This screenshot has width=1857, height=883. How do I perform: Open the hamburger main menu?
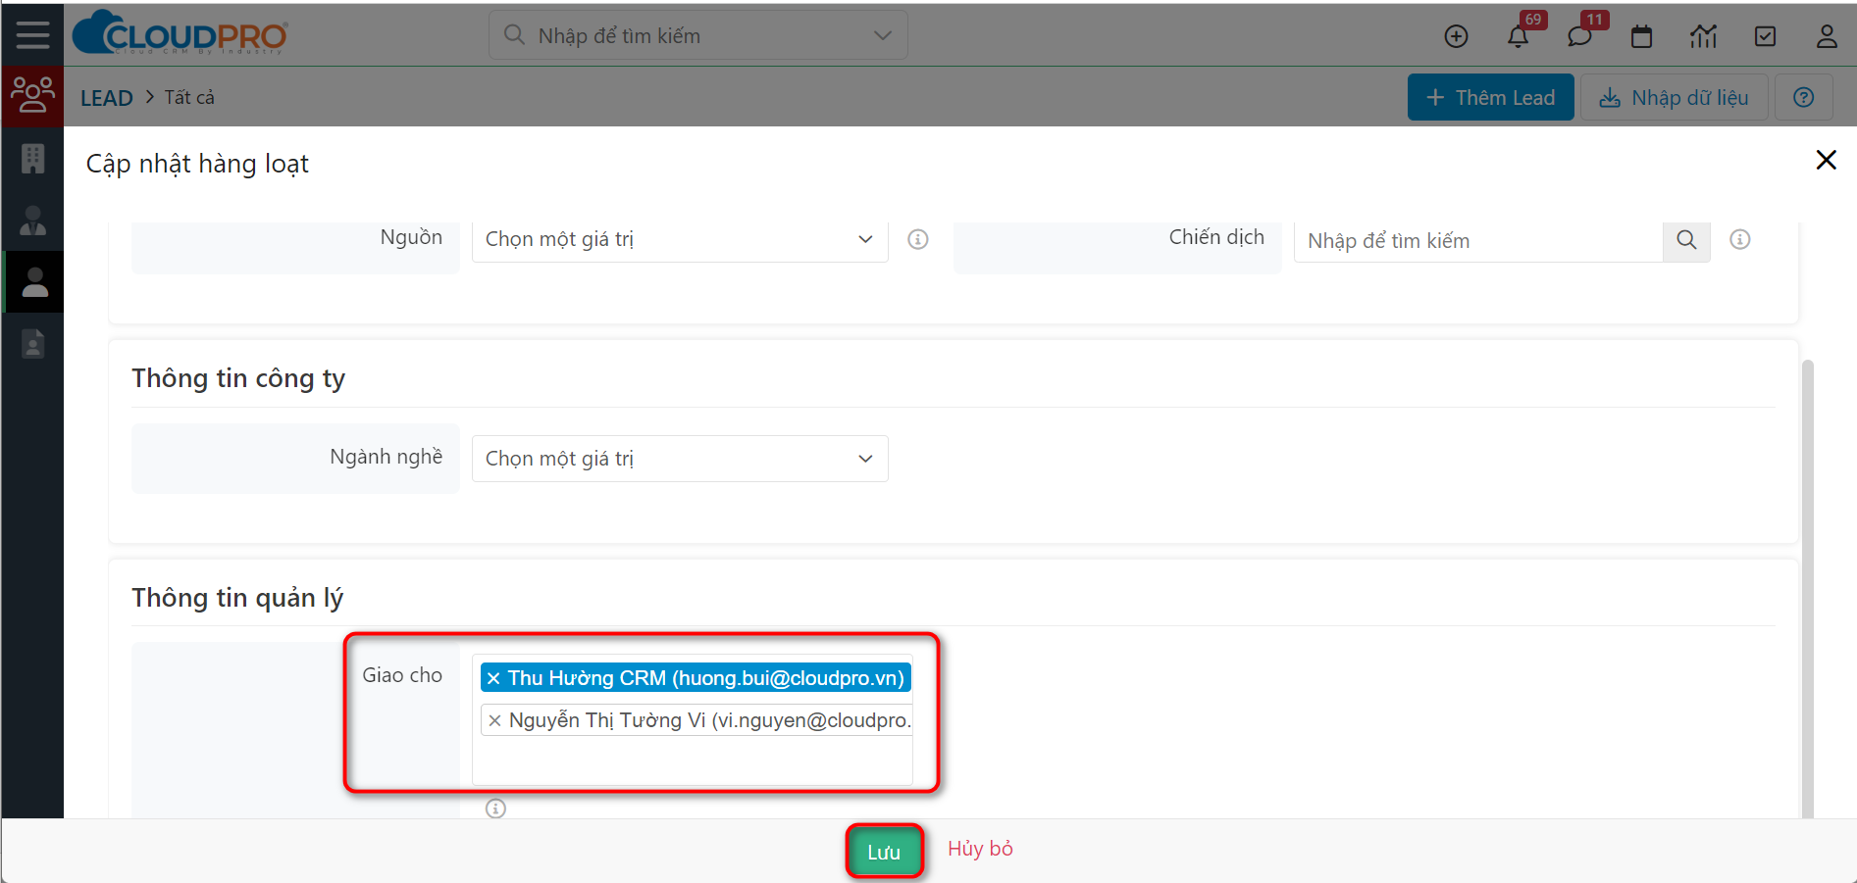pyautogui.click(x=32, y=35)
